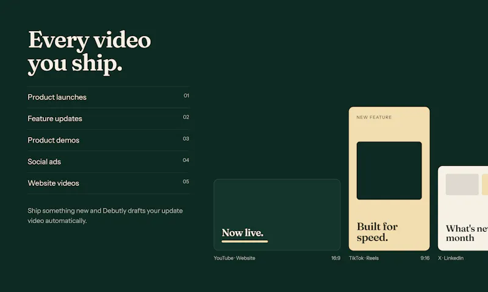Click the number 01 beside Product launches

pos(186,96)
